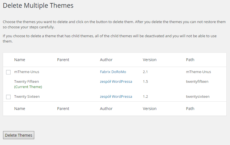Tick the mTheme-Unus checkbox
Image resolution: width=230 pixels, height=145 pixels.
coord(8,72)
